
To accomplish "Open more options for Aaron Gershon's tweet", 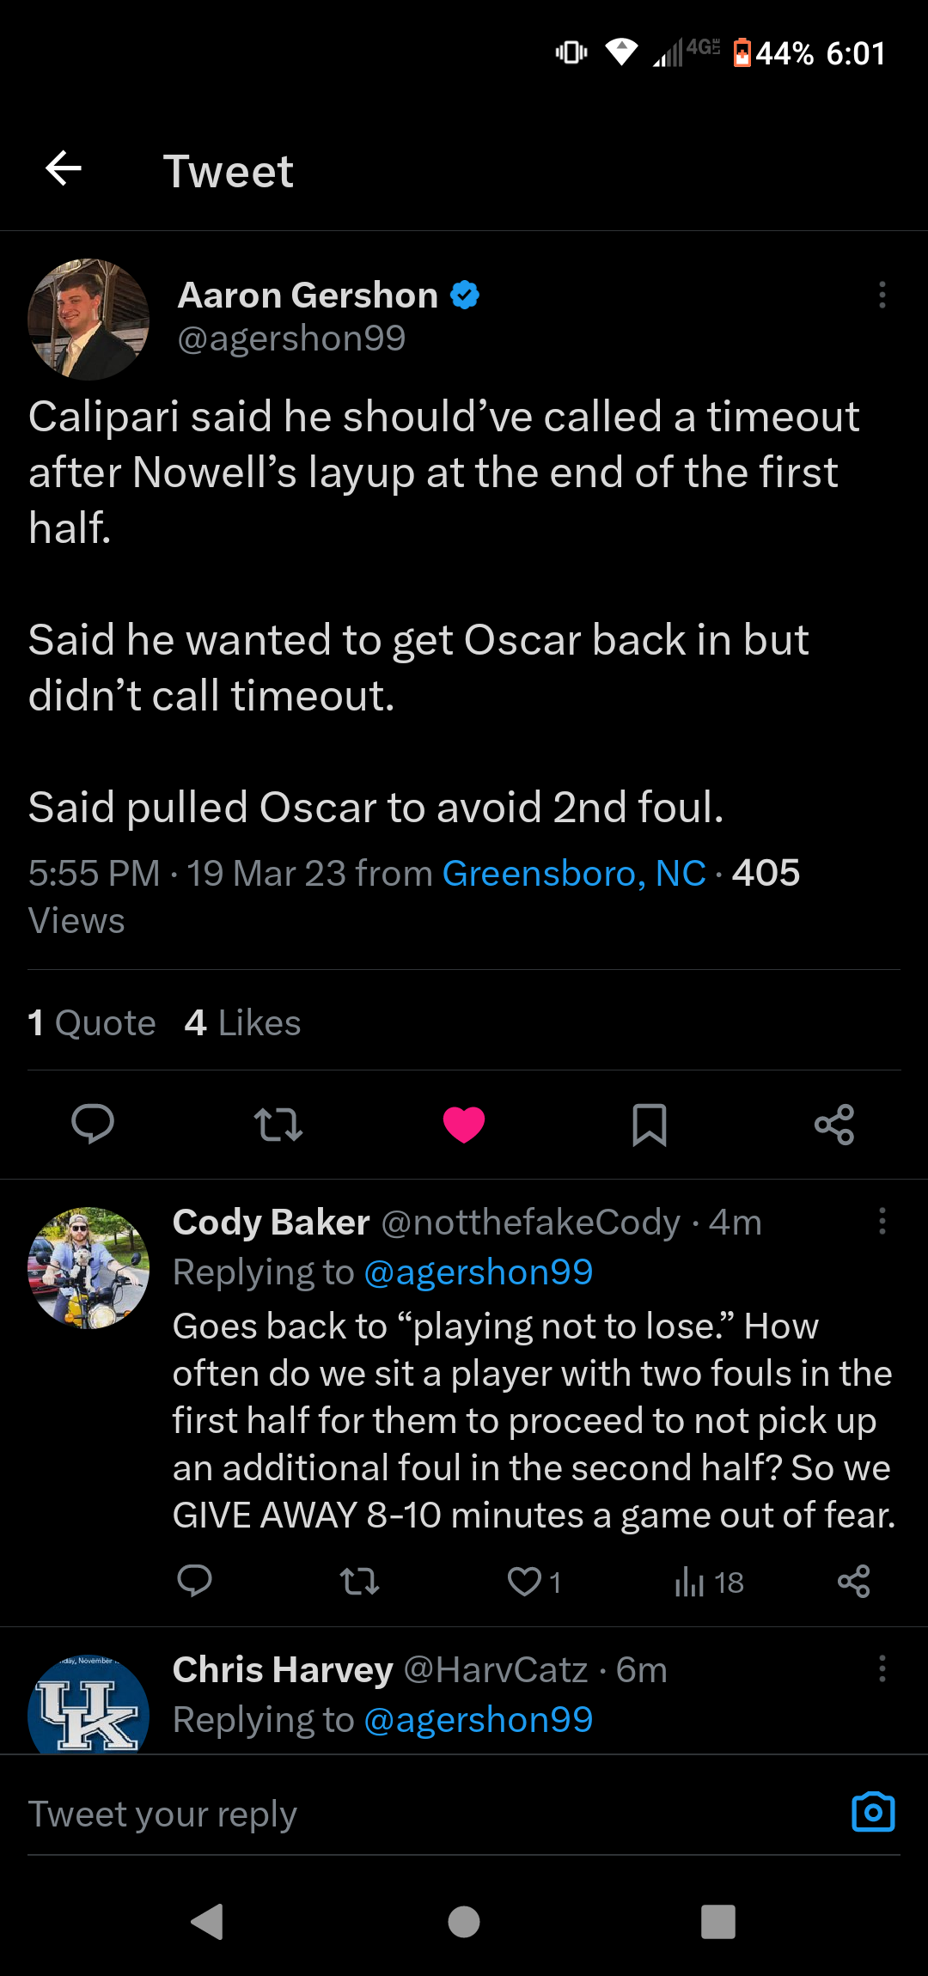I will [882, 295].
